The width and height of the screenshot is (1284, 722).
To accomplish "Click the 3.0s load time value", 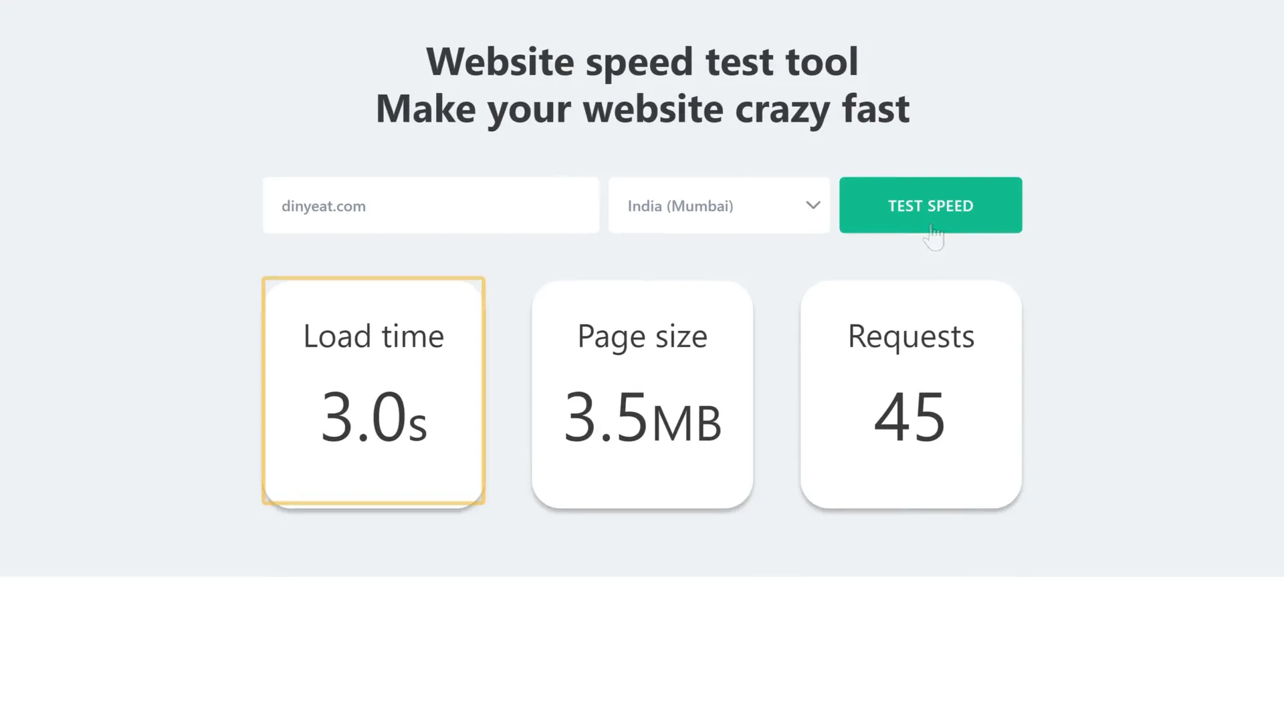I will point(374,417).
